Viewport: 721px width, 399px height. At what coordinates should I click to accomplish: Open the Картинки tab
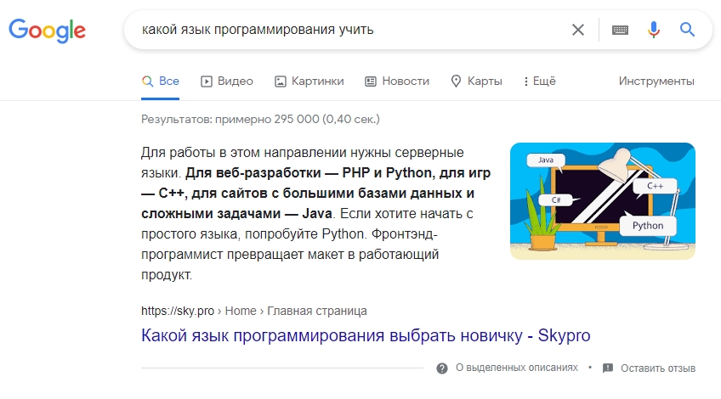[x=309, y=81]
